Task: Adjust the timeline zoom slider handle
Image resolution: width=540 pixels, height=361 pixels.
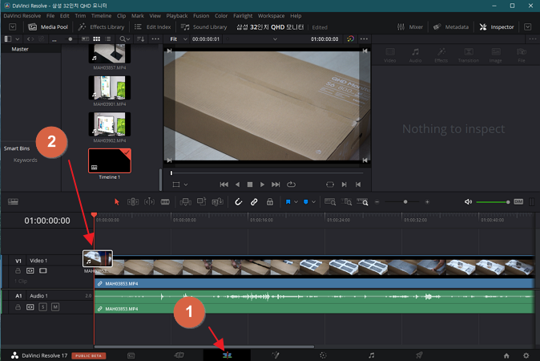Action: point(405,201)
